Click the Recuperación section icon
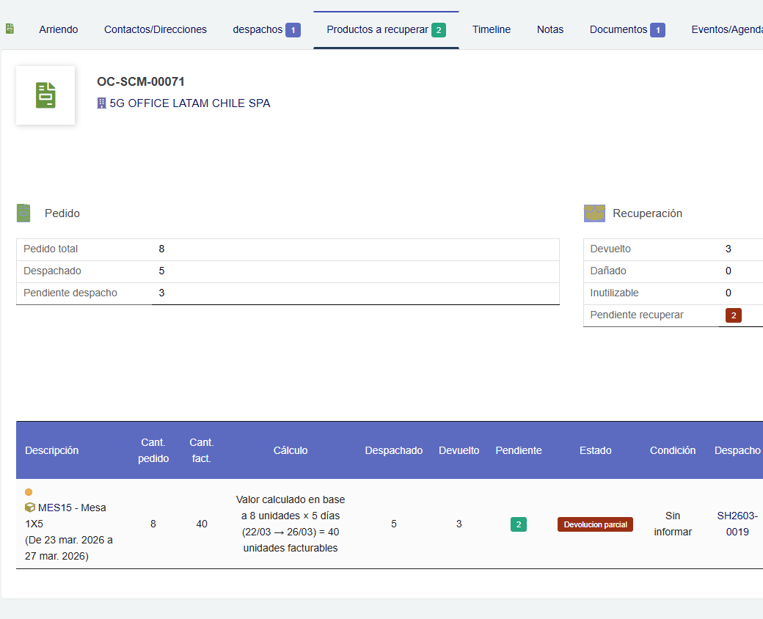Image resolution: width=763 pixels, height=619 pixels. point(594,213)
